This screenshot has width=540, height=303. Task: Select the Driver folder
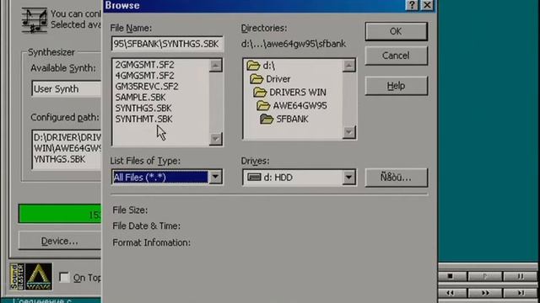(270, 79)
